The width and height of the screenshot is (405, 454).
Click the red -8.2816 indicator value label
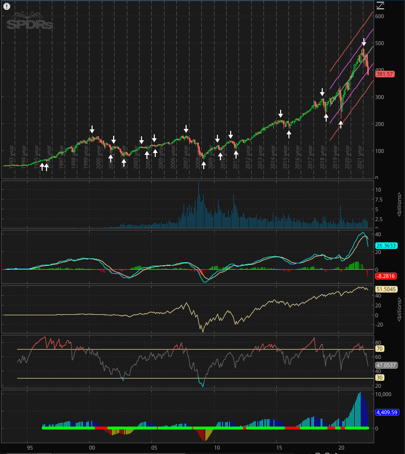385,276
